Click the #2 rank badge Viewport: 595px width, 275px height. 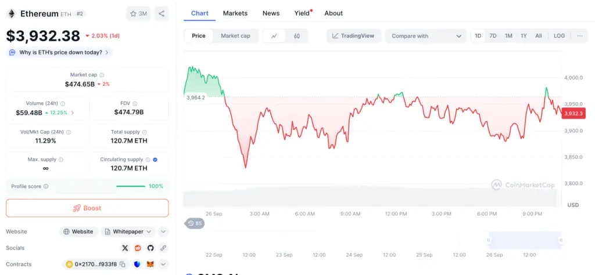tap(80, 14)
